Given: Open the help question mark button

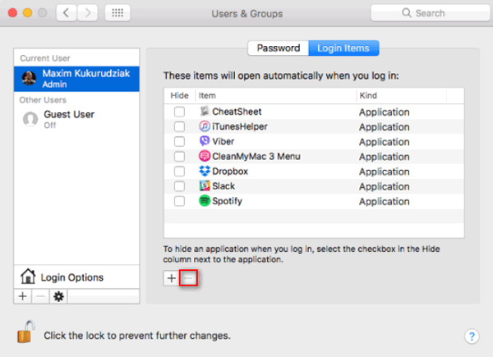Looking at the screenshot, I should pyautogui.click(x=472, y=336).
